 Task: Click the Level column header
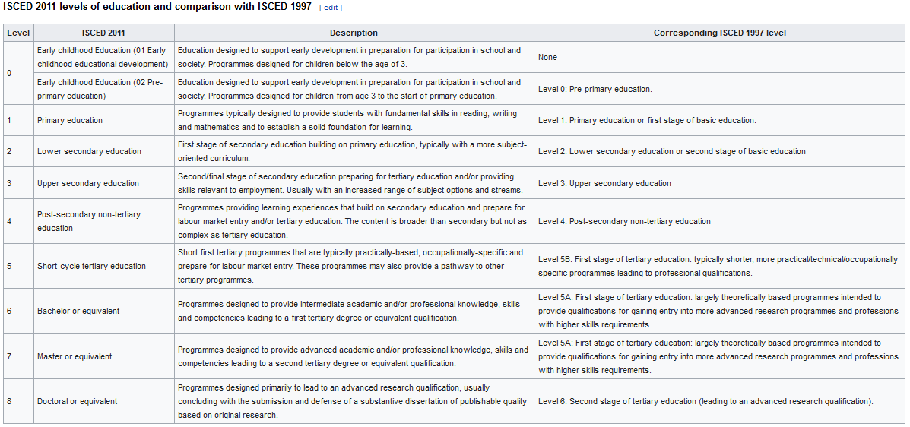coord(18,33)
